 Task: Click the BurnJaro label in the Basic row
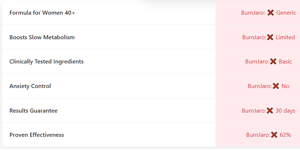coord(257,62)
